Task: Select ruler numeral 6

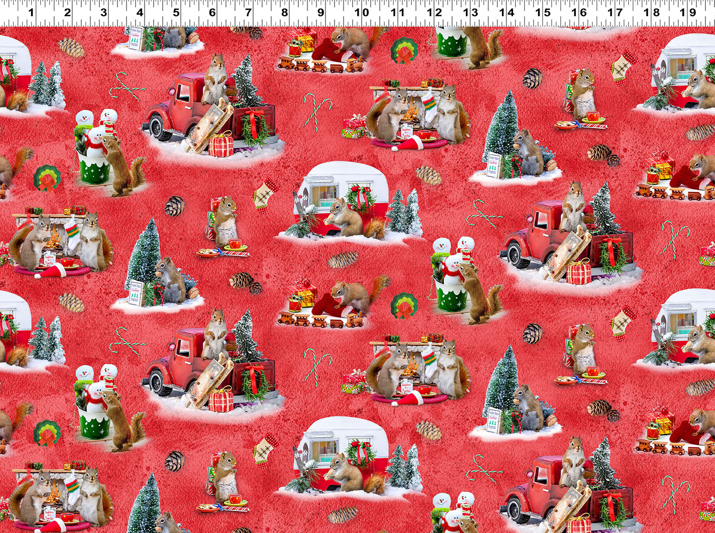Action: pyautogui.click(x=212, y=12)
